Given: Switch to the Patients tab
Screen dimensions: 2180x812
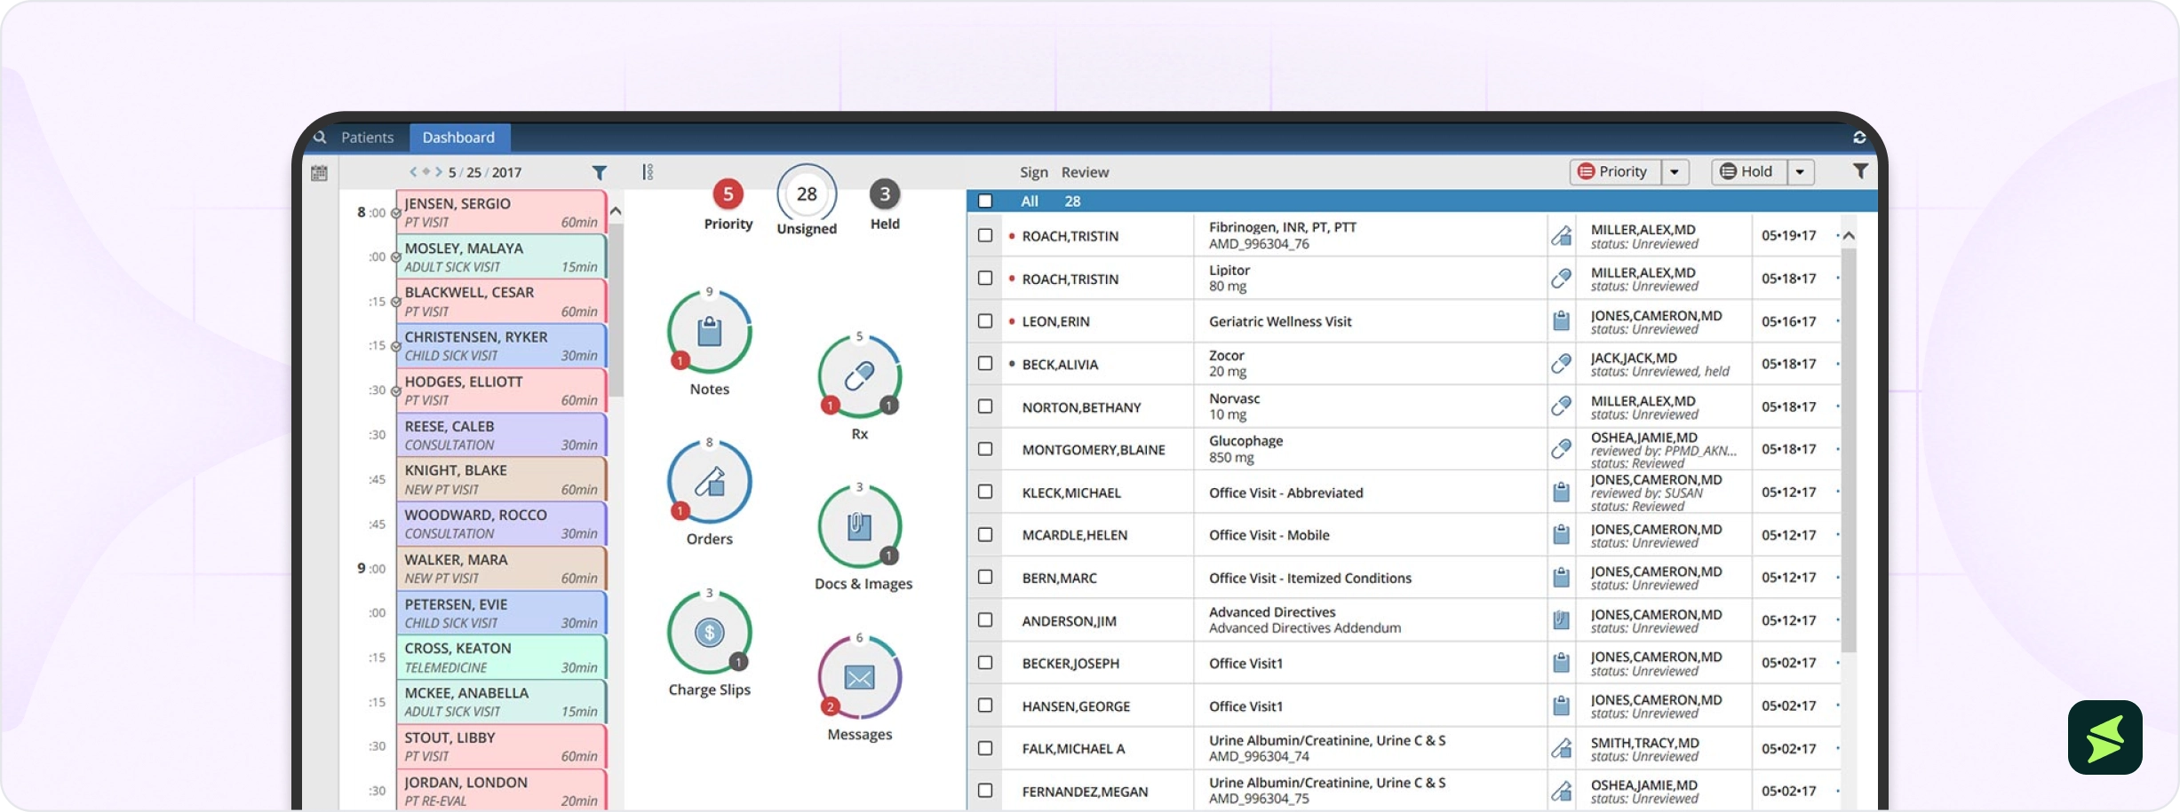Looking at the screenshot, I should [367, 138].
